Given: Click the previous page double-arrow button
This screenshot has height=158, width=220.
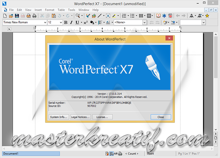Looking at the screenshot, I should [216, 134].
